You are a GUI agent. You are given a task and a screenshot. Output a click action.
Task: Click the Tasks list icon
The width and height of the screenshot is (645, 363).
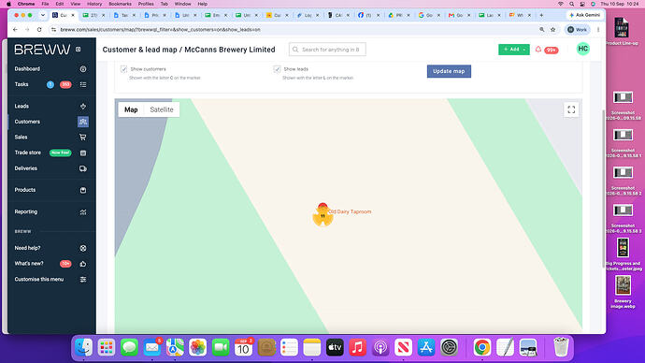tap(83, 85)
